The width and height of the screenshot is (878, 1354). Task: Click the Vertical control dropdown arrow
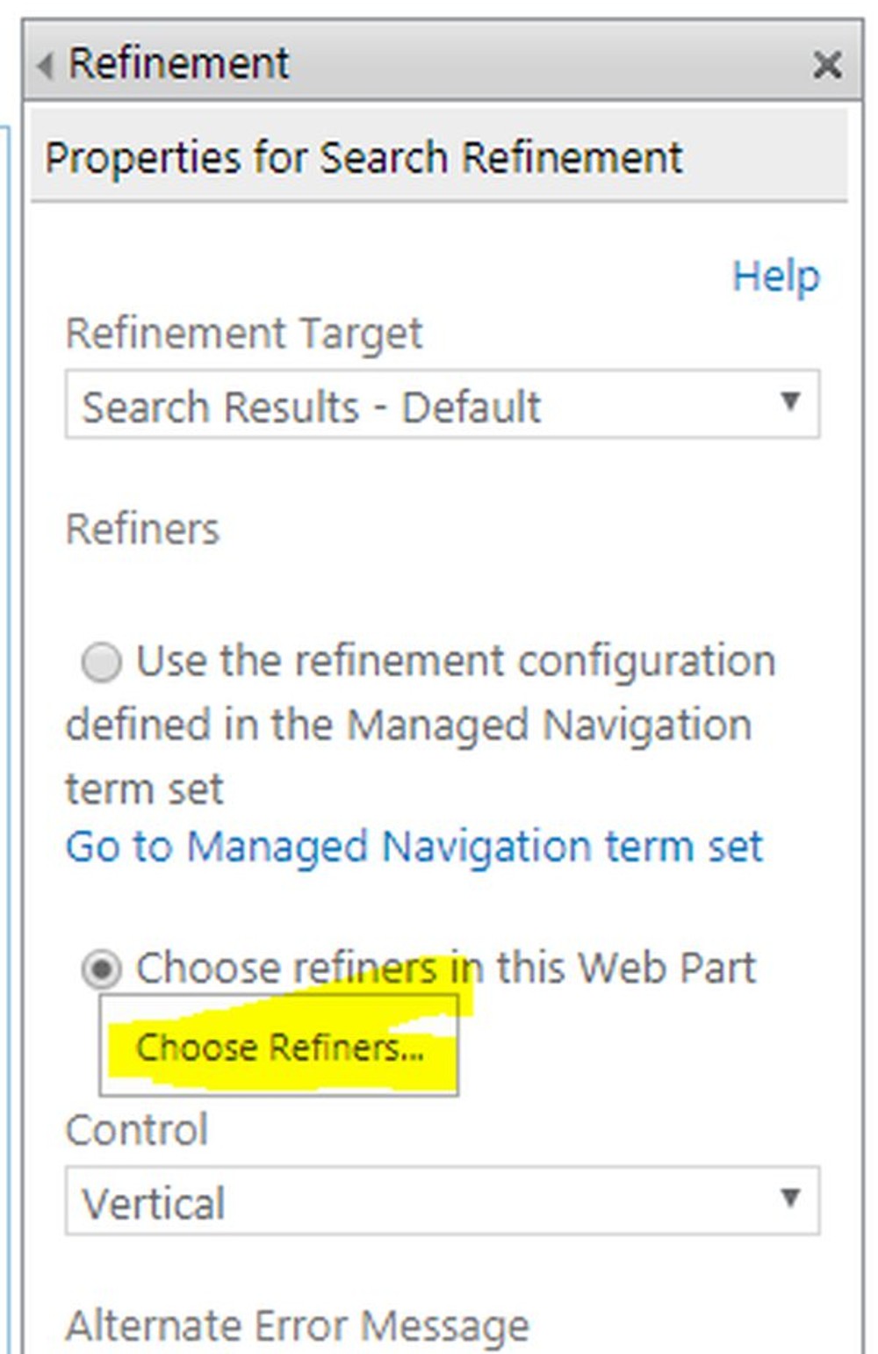[x=791, y=1199]
